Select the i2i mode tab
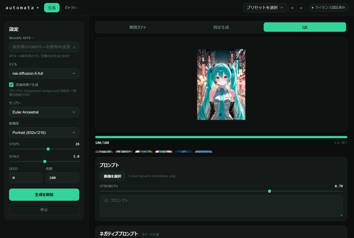Screen dimensions: 354x238 coord(305,27)
